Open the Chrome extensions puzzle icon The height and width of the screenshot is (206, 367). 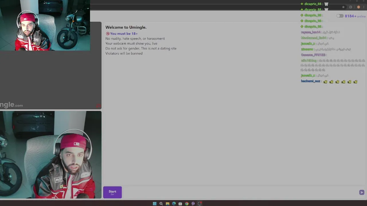[x=351, y=7]
